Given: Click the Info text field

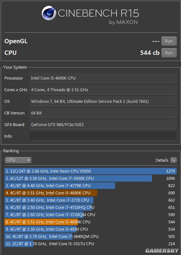Looking at the screenshot, I should tap(103, 136).
